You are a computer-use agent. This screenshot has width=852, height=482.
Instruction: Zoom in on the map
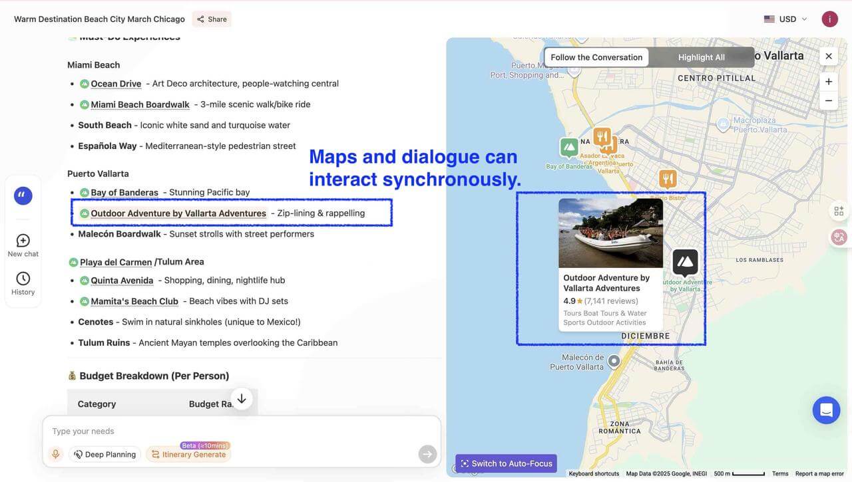829,82
